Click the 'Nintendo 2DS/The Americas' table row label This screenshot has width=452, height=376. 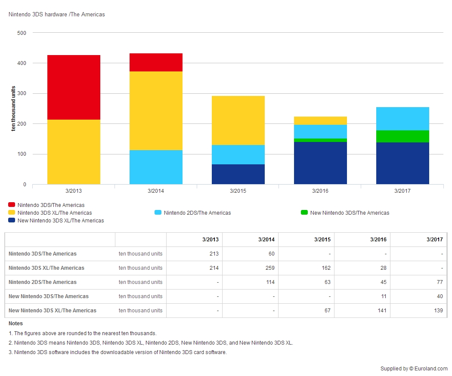coord(43,282)
